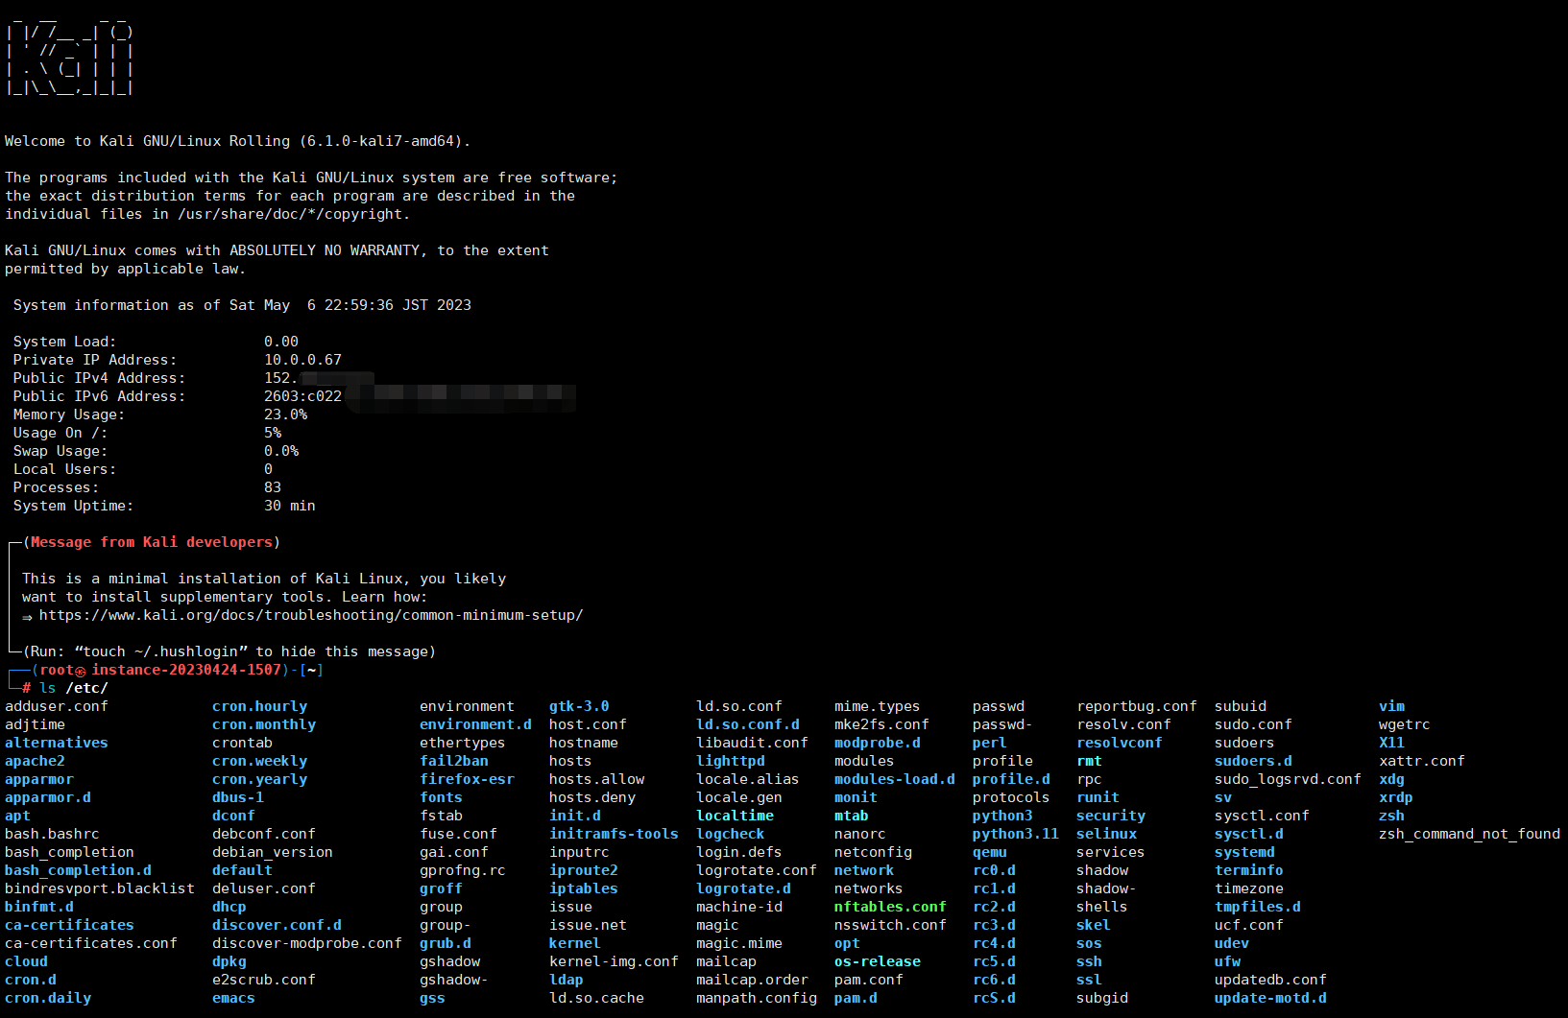Click 'debian_version' in the listing
The width and height of the screenshot is (1568, 1018).
click(x=273, y=852)
